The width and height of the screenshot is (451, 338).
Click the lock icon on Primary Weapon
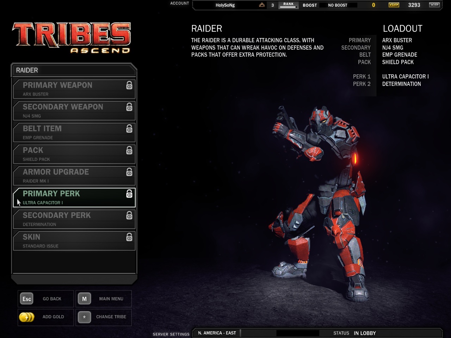[x=129, y=86]
